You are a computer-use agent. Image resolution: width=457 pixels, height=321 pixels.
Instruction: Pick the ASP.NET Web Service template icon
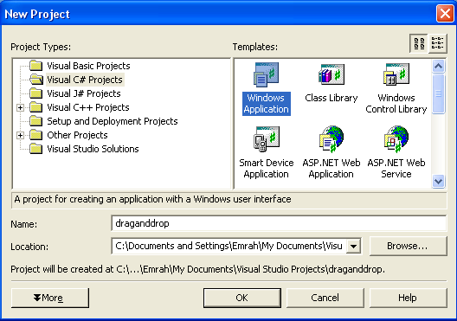click(x=396, y=139)
